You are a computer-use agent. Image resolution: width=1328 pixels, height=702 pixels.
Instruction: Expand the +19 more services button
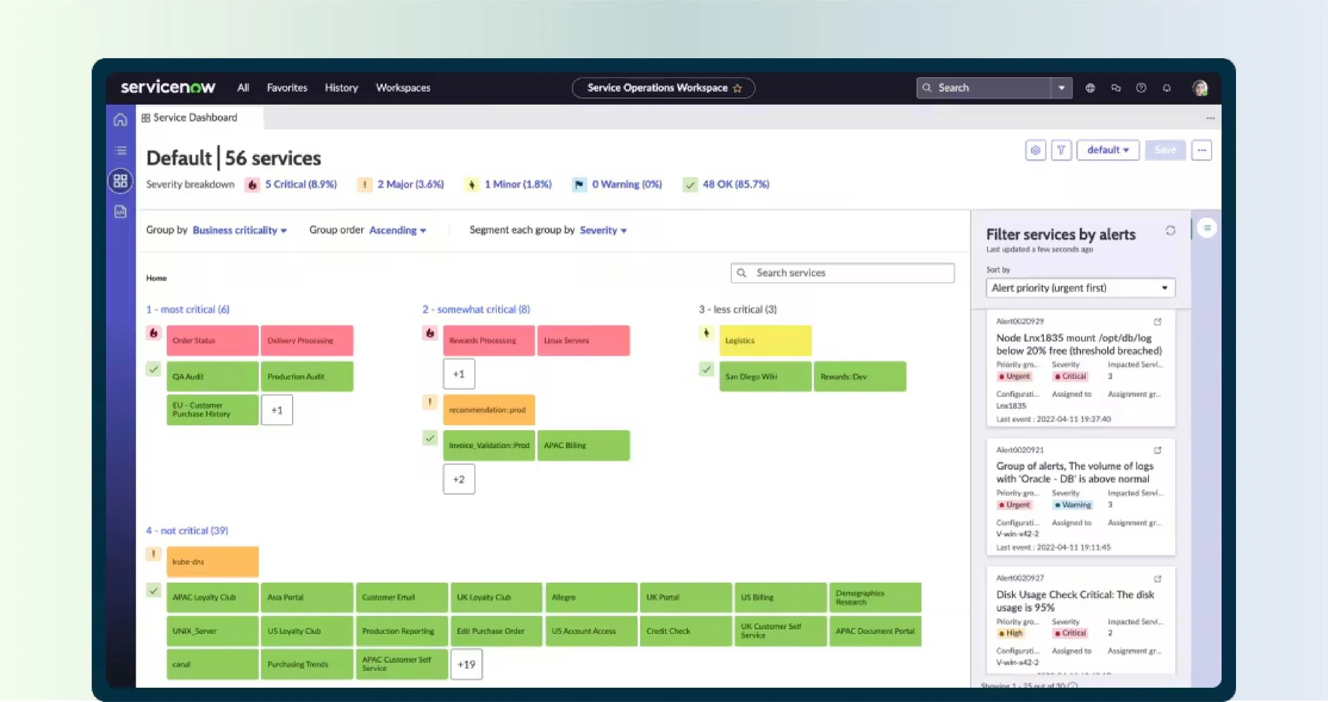click(x=466, y=664)
